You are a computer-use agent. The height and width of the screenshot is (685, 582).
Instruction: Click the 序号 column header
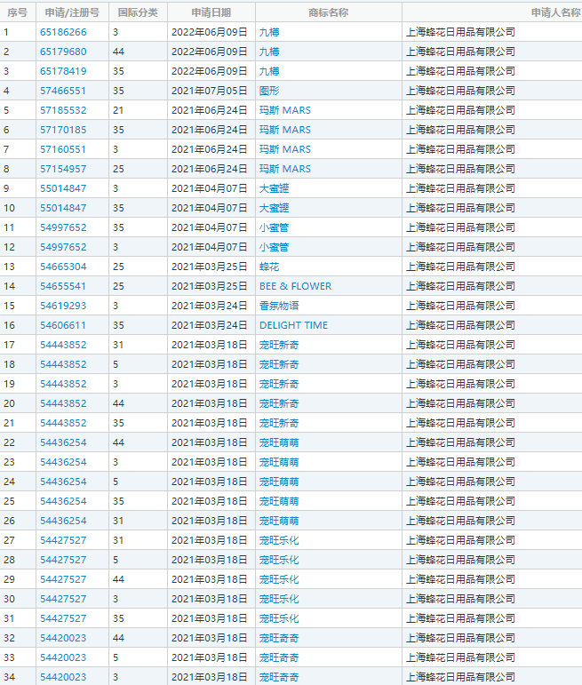click(17, 12)
